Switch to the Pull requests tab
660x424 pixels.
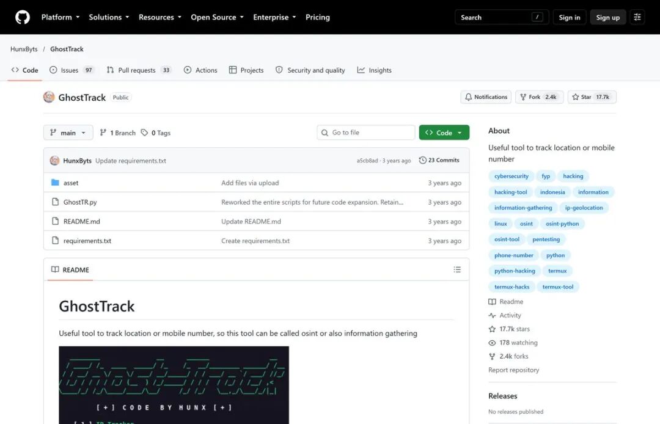(x=139, y=70)
